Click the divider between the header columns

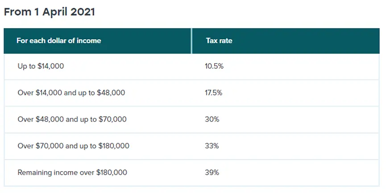coord(191,41)
